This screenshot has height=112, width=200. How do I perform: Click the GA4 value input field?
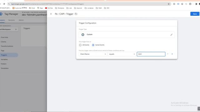pos(151,54)
